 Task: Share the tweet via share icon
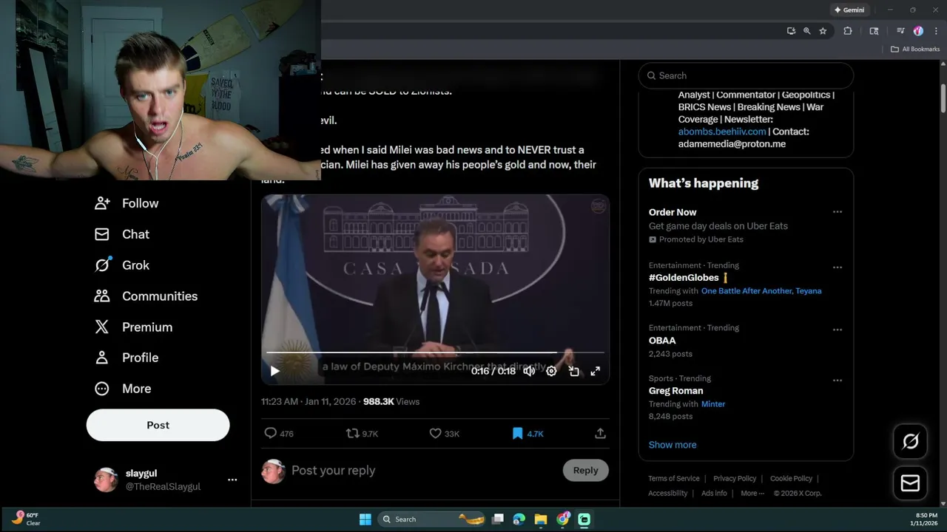click(600, 434)
